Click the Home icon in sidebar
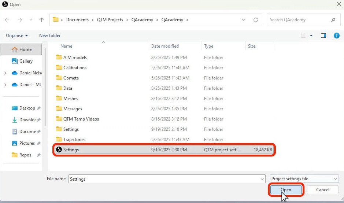This screenshot has height=203, width=344. (x=15, y=49)
